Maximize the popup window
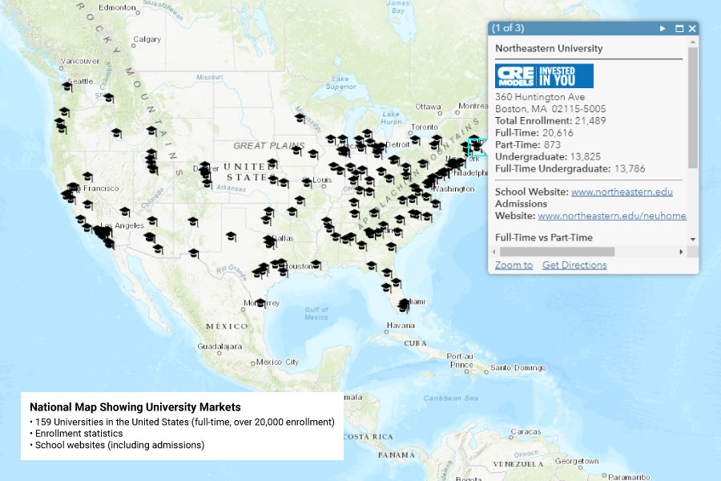 [679, 29]
